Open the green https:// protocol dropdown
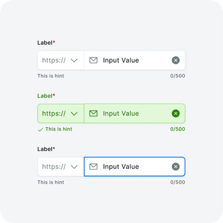The width and height of the screenshot is (223, 223). tap(60, 113)
